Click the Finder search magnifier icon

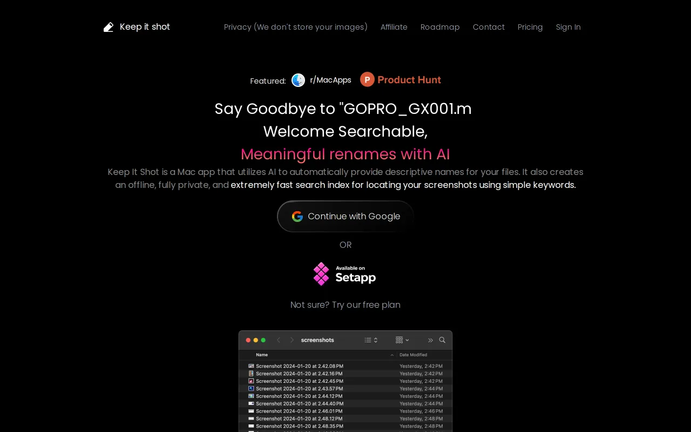442,340
